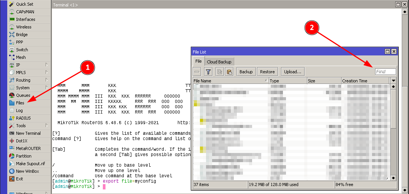Click the PPP icon in sidebar

(x=11, y=42)
